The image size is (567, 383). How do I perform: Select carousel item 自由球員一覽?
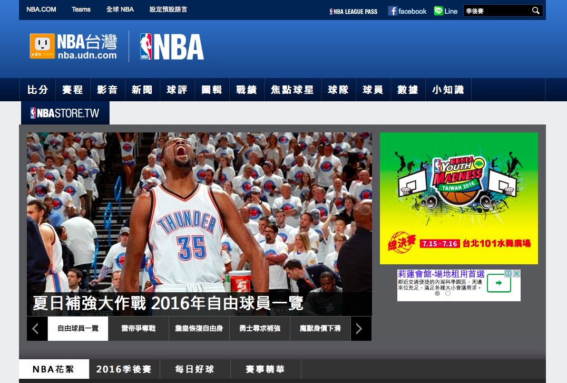click(x=78, y=329)
